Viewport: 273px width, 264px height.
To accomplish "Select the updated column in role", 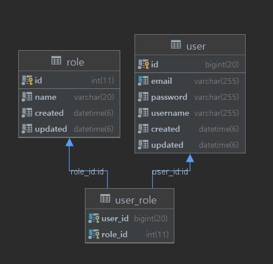I will [51, 129].
